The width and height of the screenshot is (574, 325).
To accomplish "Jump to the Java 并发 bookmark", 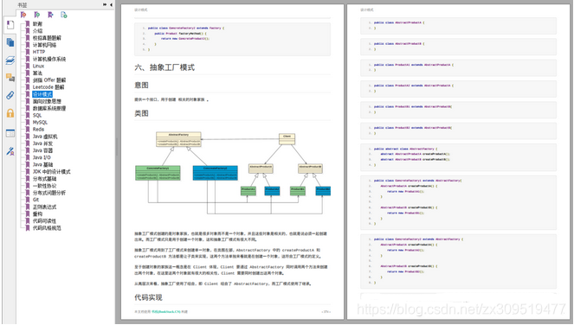I will (x=42, y=143).
